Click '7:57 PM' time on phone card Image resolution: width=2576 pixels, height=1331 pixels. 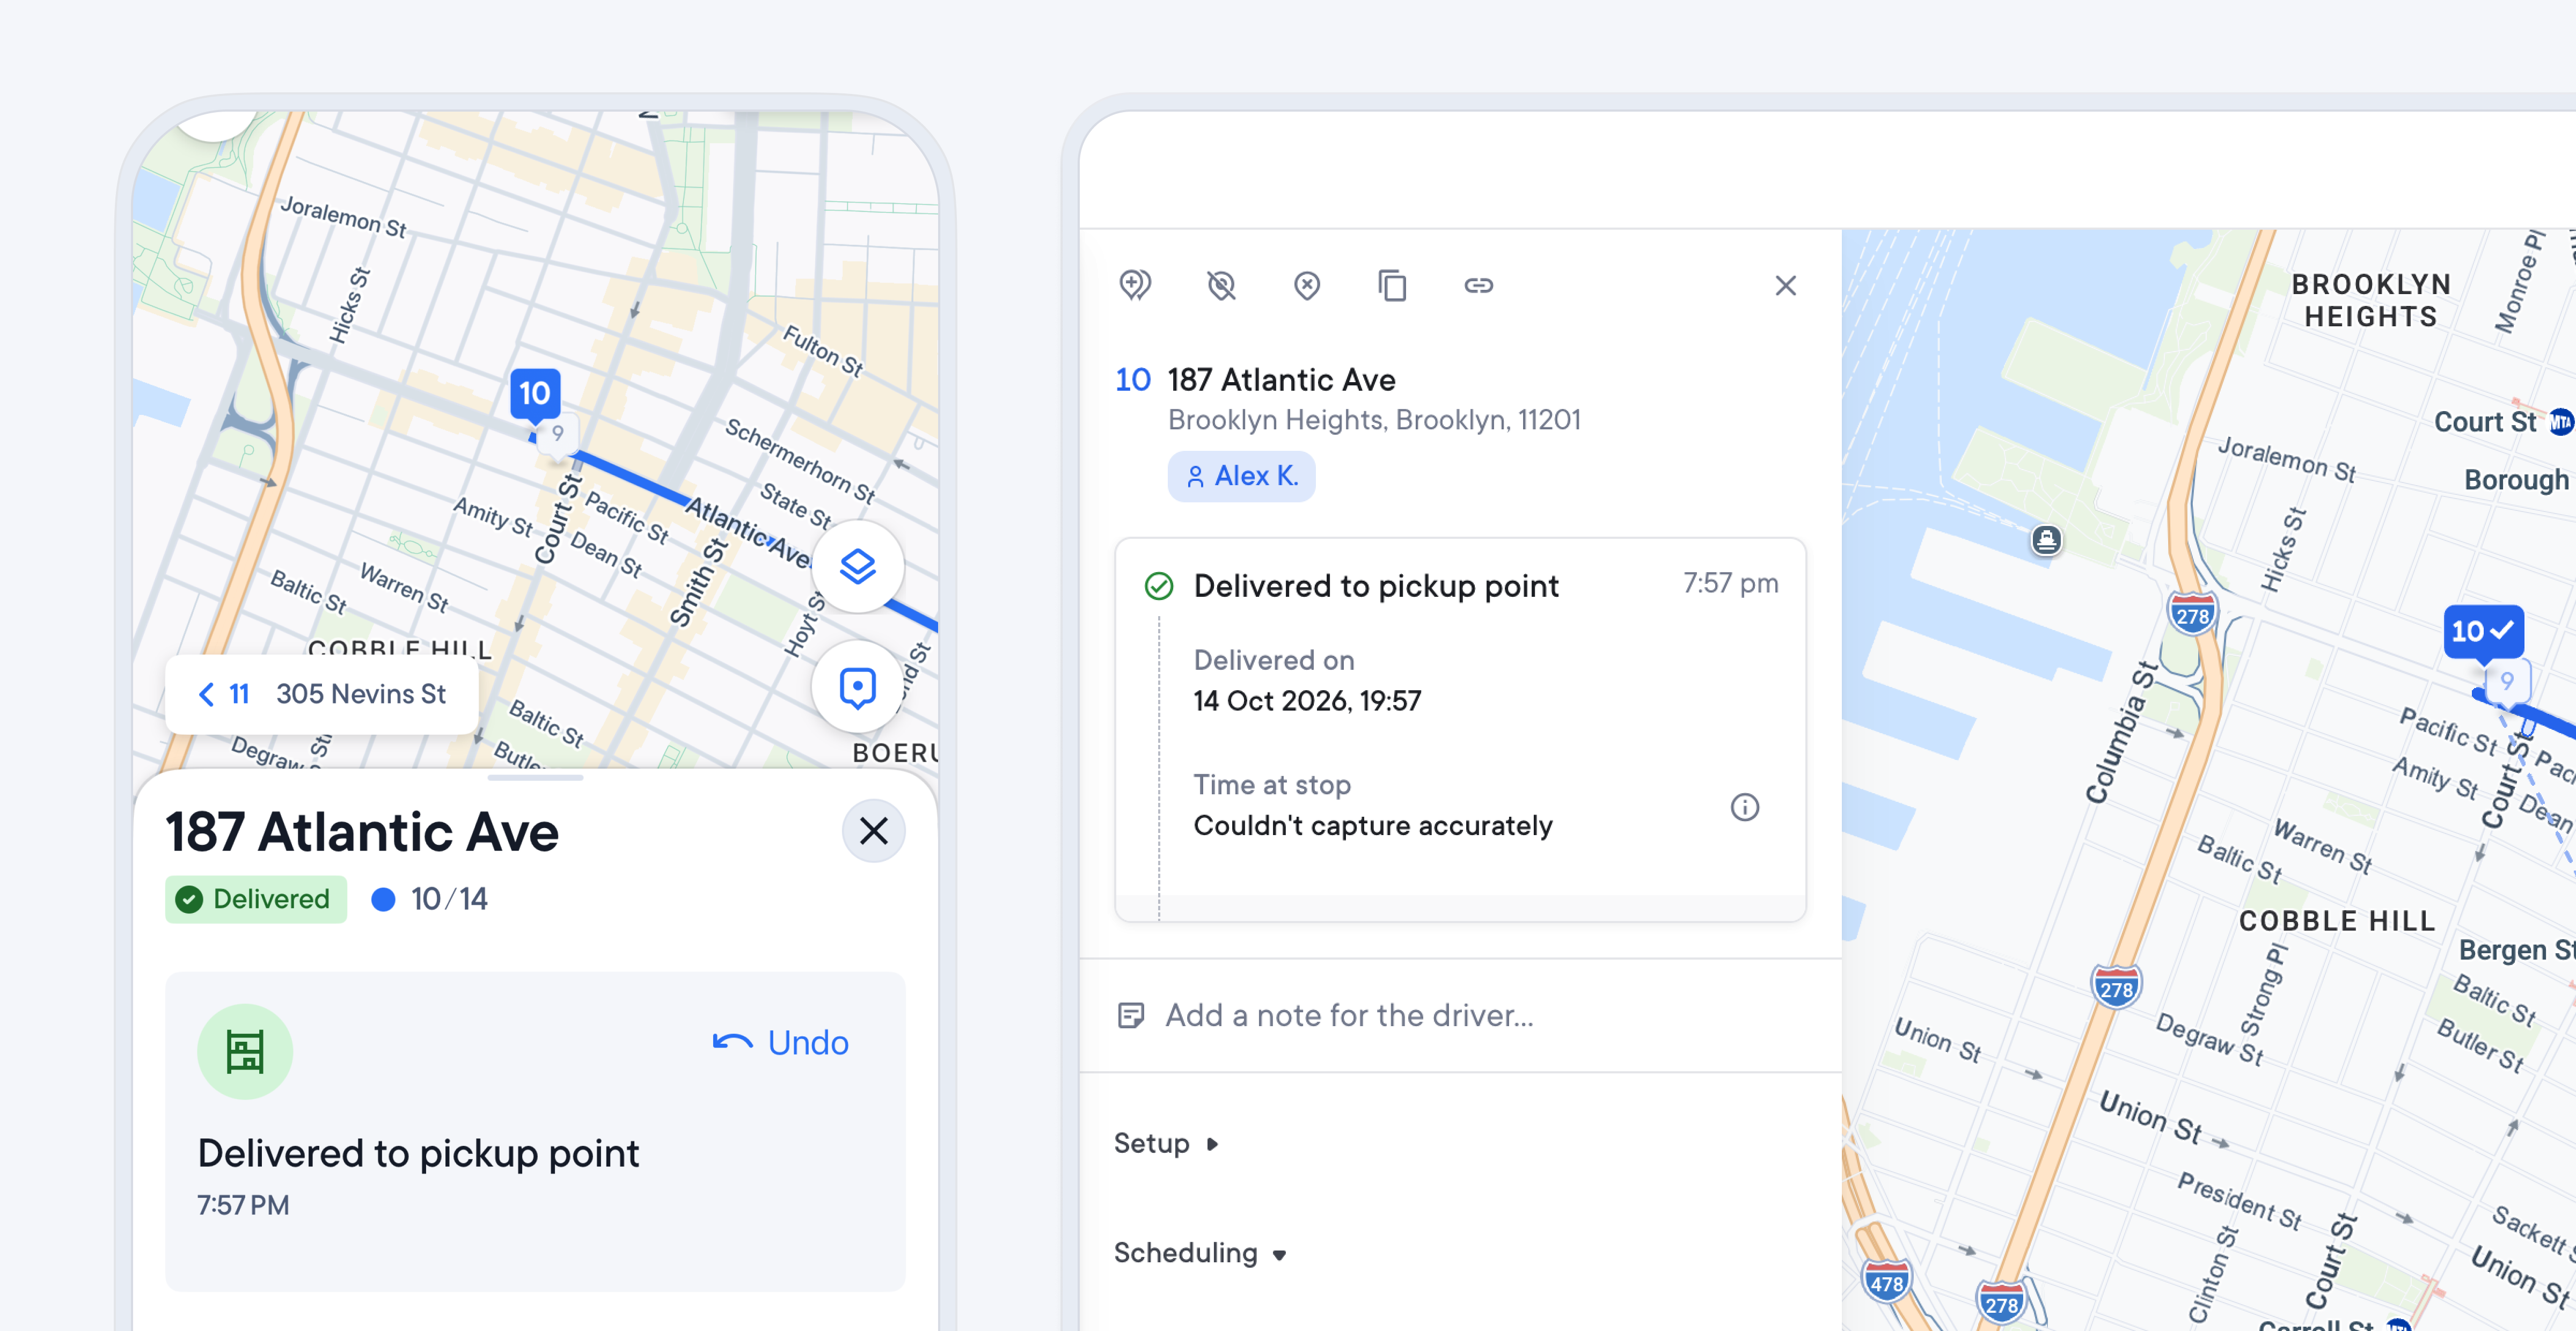click(x=243, y=1205)
